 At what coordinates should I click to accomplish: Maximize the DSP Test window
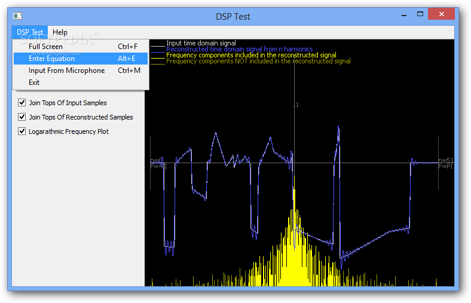pyautogui.click(x=421, y=14)
